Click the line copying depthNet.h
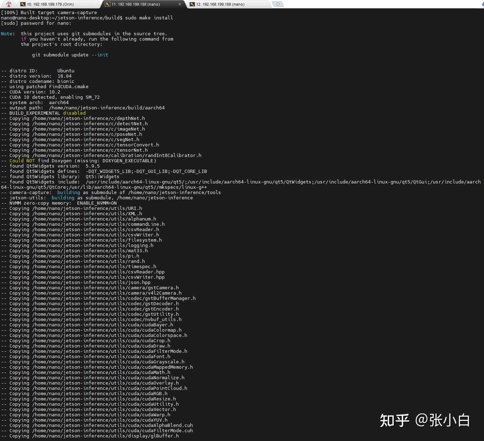 [x=73, y=118]
